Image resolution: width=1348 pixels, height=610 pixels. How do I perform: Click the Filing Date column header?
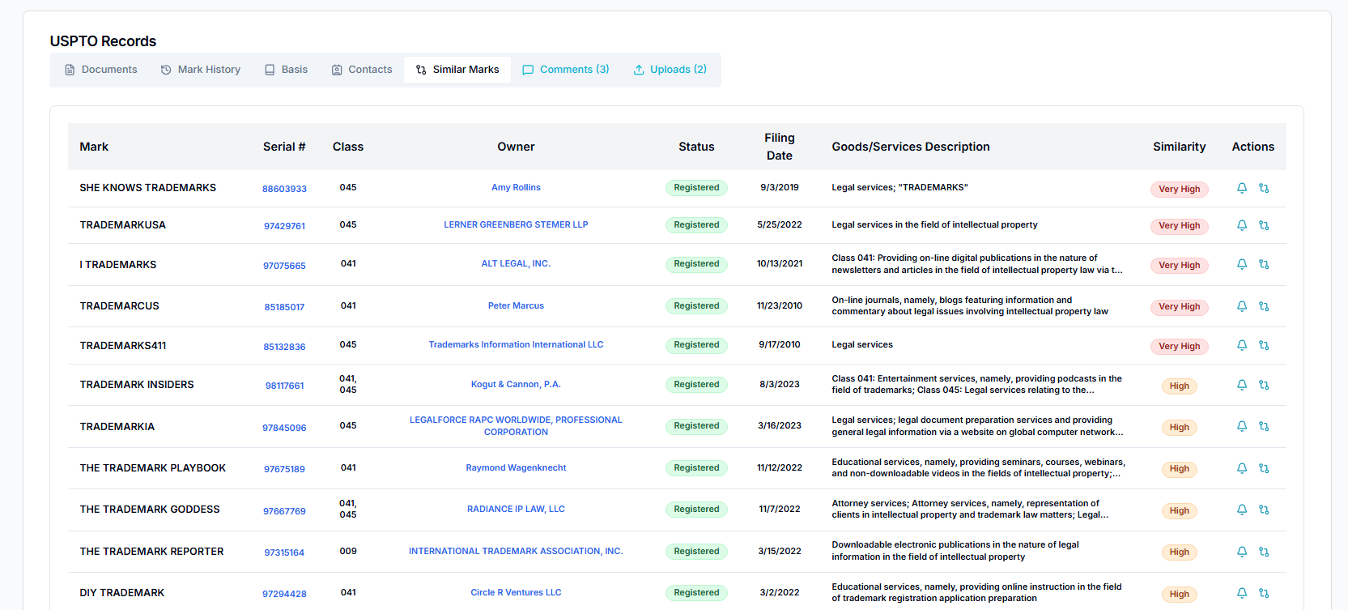click(780, 147)
